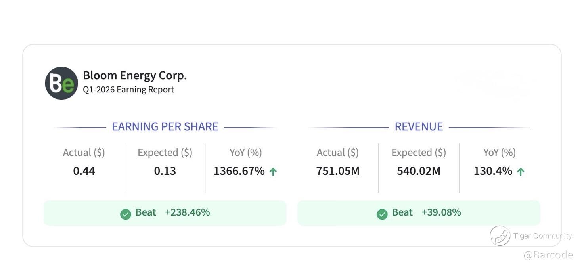
Task: Click the EPS Beat green checkmark icon
Action: pyautogui.click(x=126, y=214)
